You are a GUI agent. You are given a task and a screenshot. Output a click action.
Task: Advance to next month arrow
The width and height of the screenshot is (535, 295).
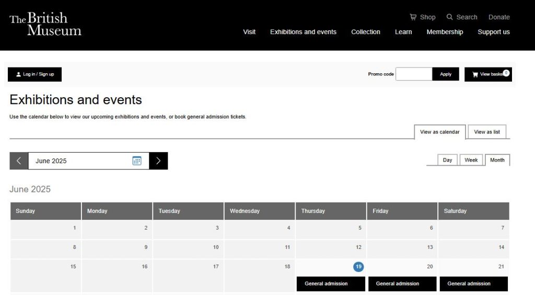158,161
